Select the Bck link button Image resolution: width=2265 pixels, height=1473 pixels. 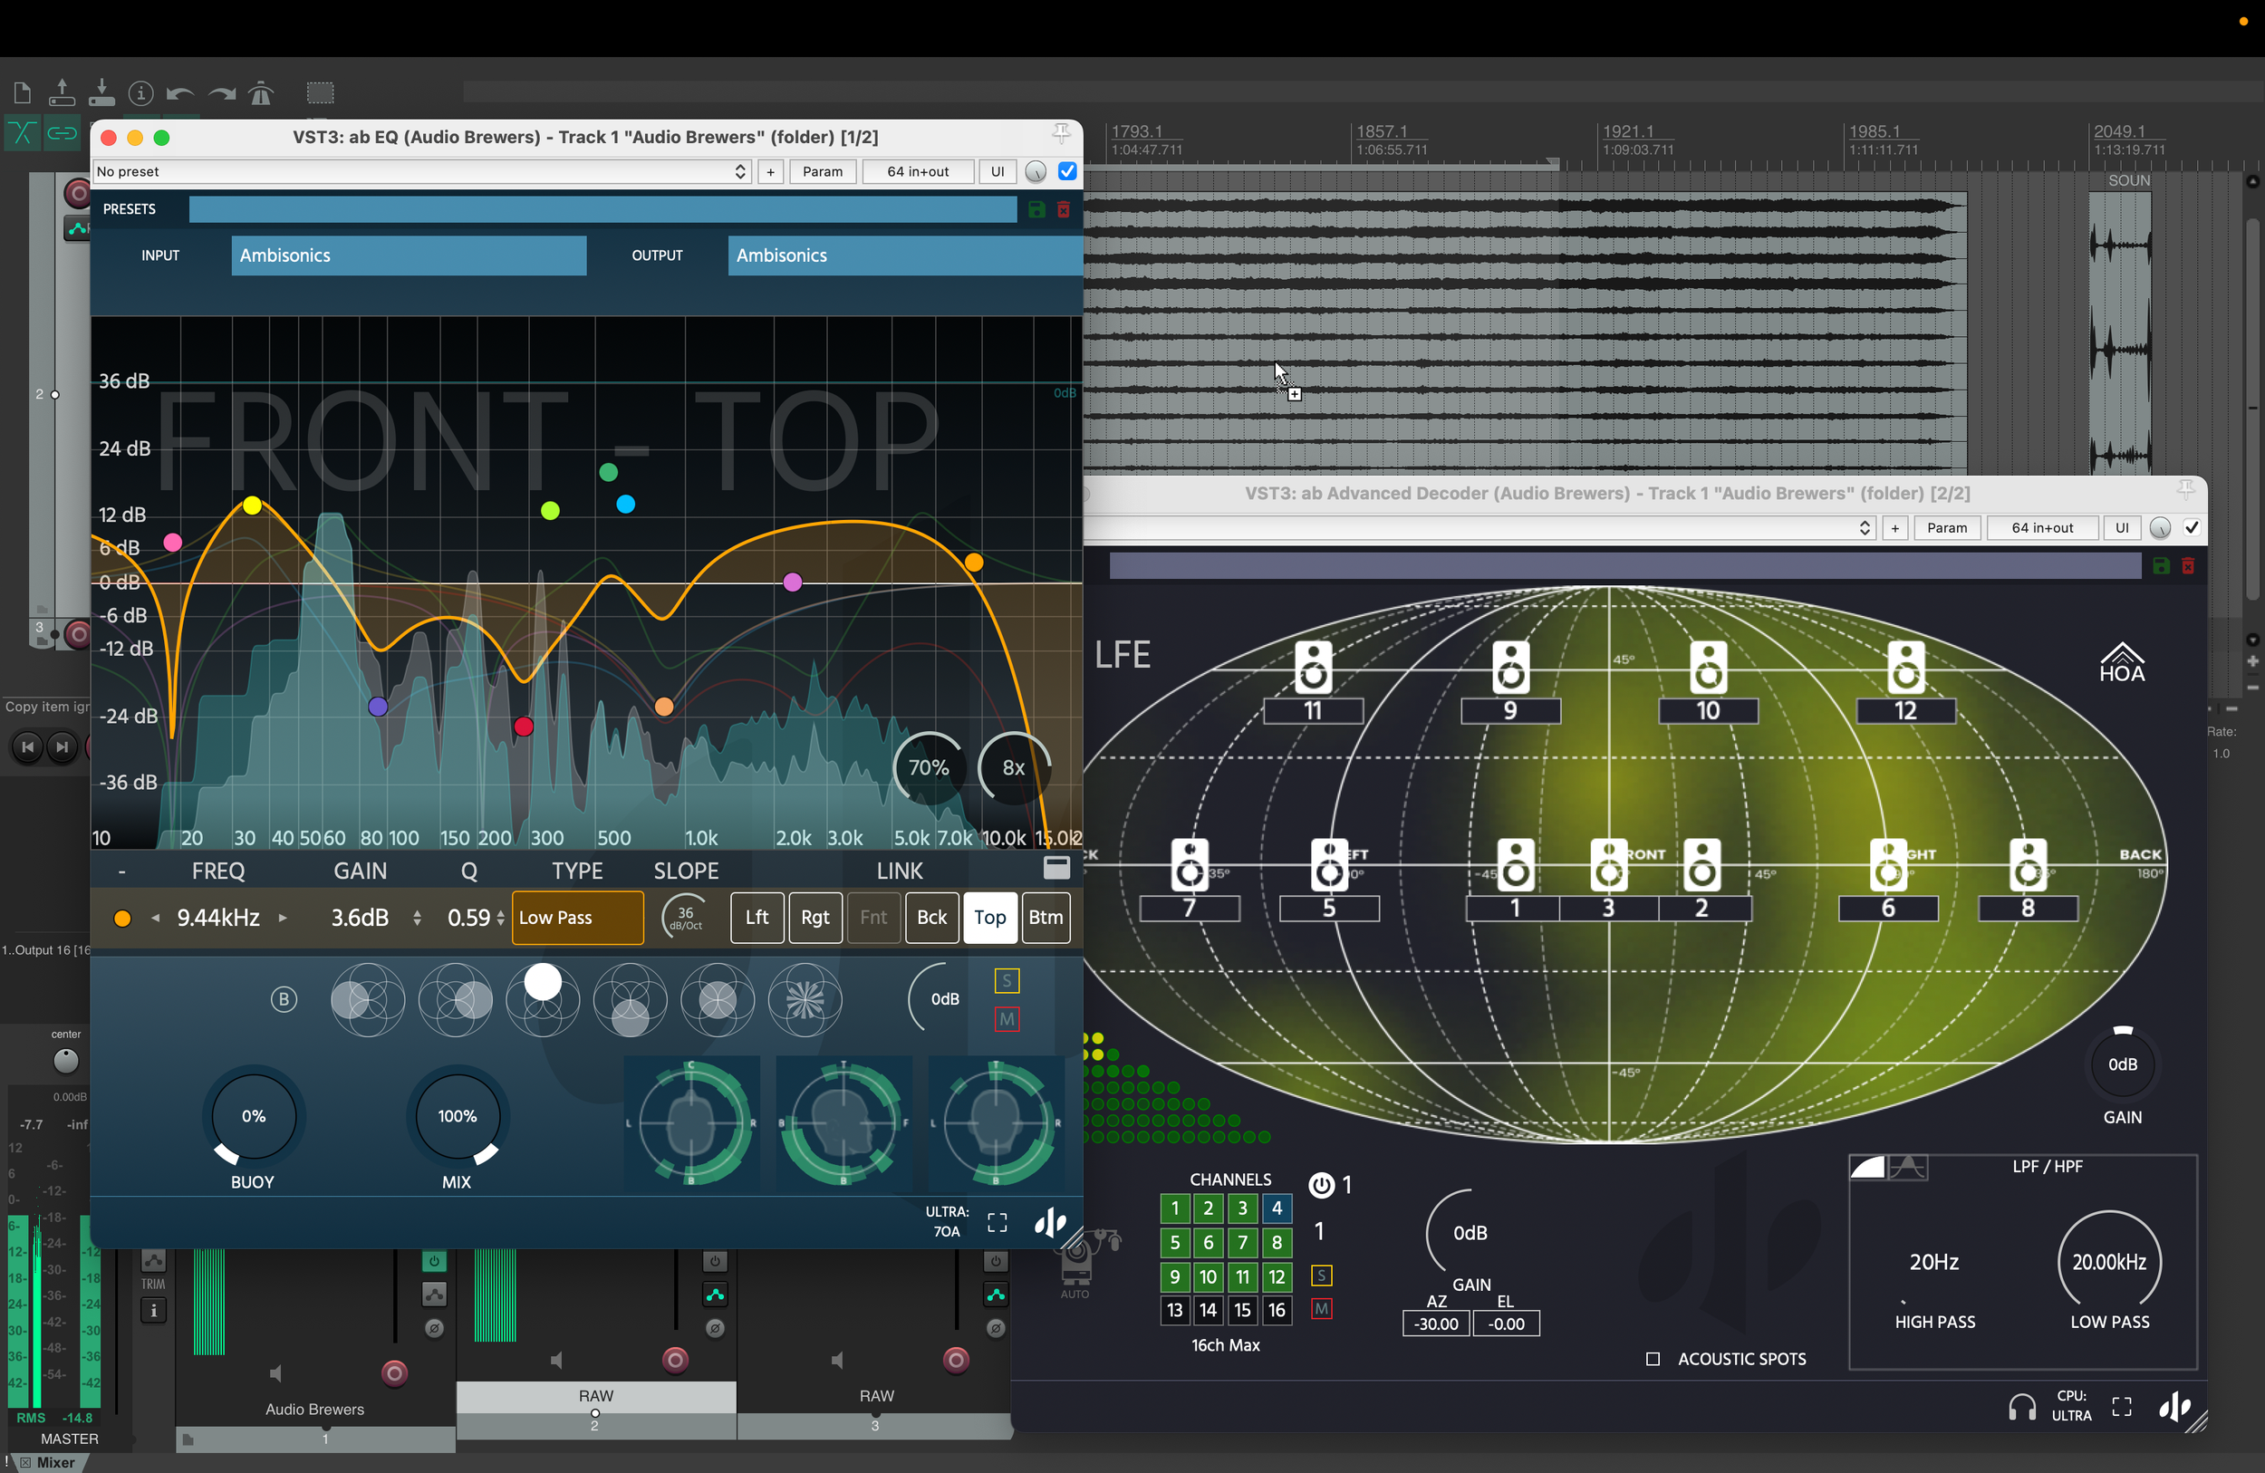click(930, 918)
